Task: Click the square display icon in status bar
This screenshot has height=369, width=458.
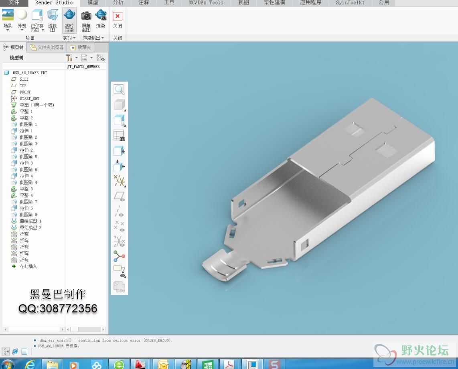Action: 24,351
